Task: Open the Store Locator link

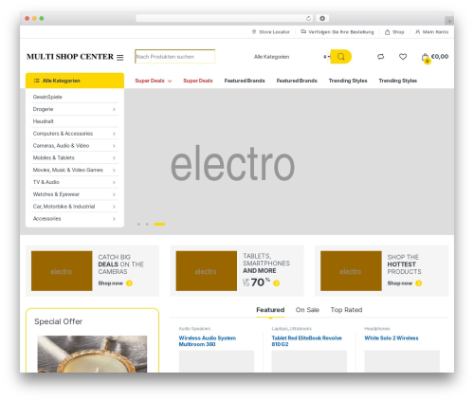Action: click(274, 32)
